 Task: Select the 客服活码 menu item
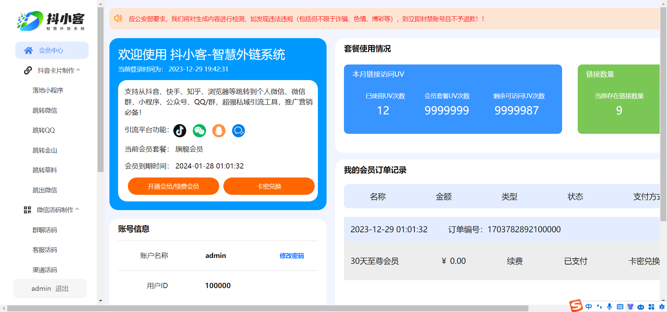pyautogui.click(x=45, y=250)
